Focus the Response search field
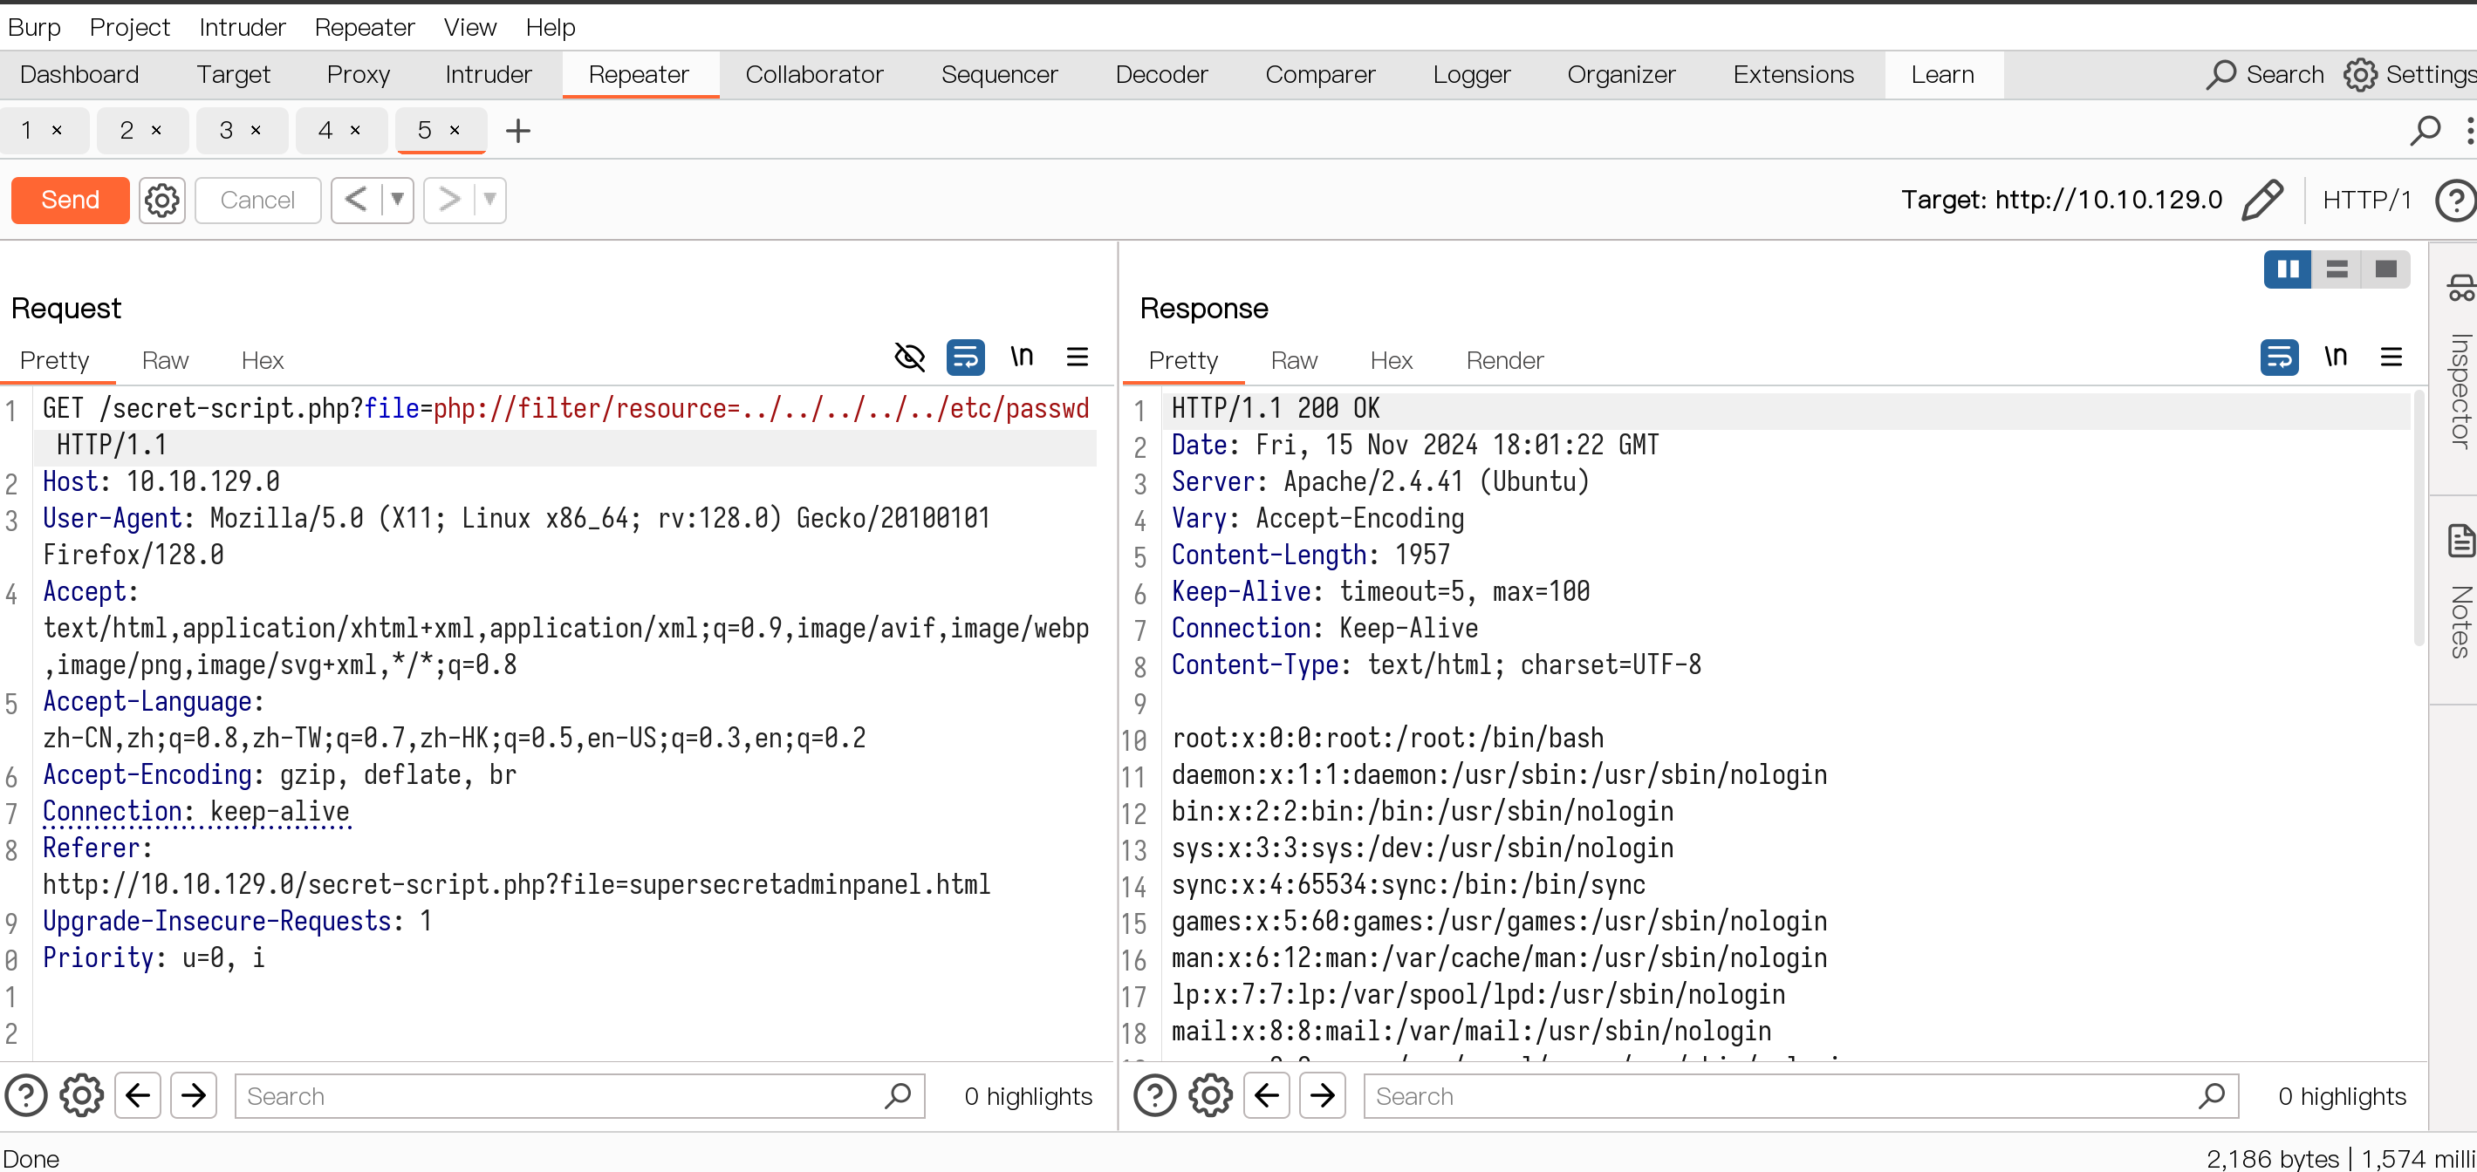Image resolution: width=2477 pixels, height=1172 pixels. [1801, 1096]
